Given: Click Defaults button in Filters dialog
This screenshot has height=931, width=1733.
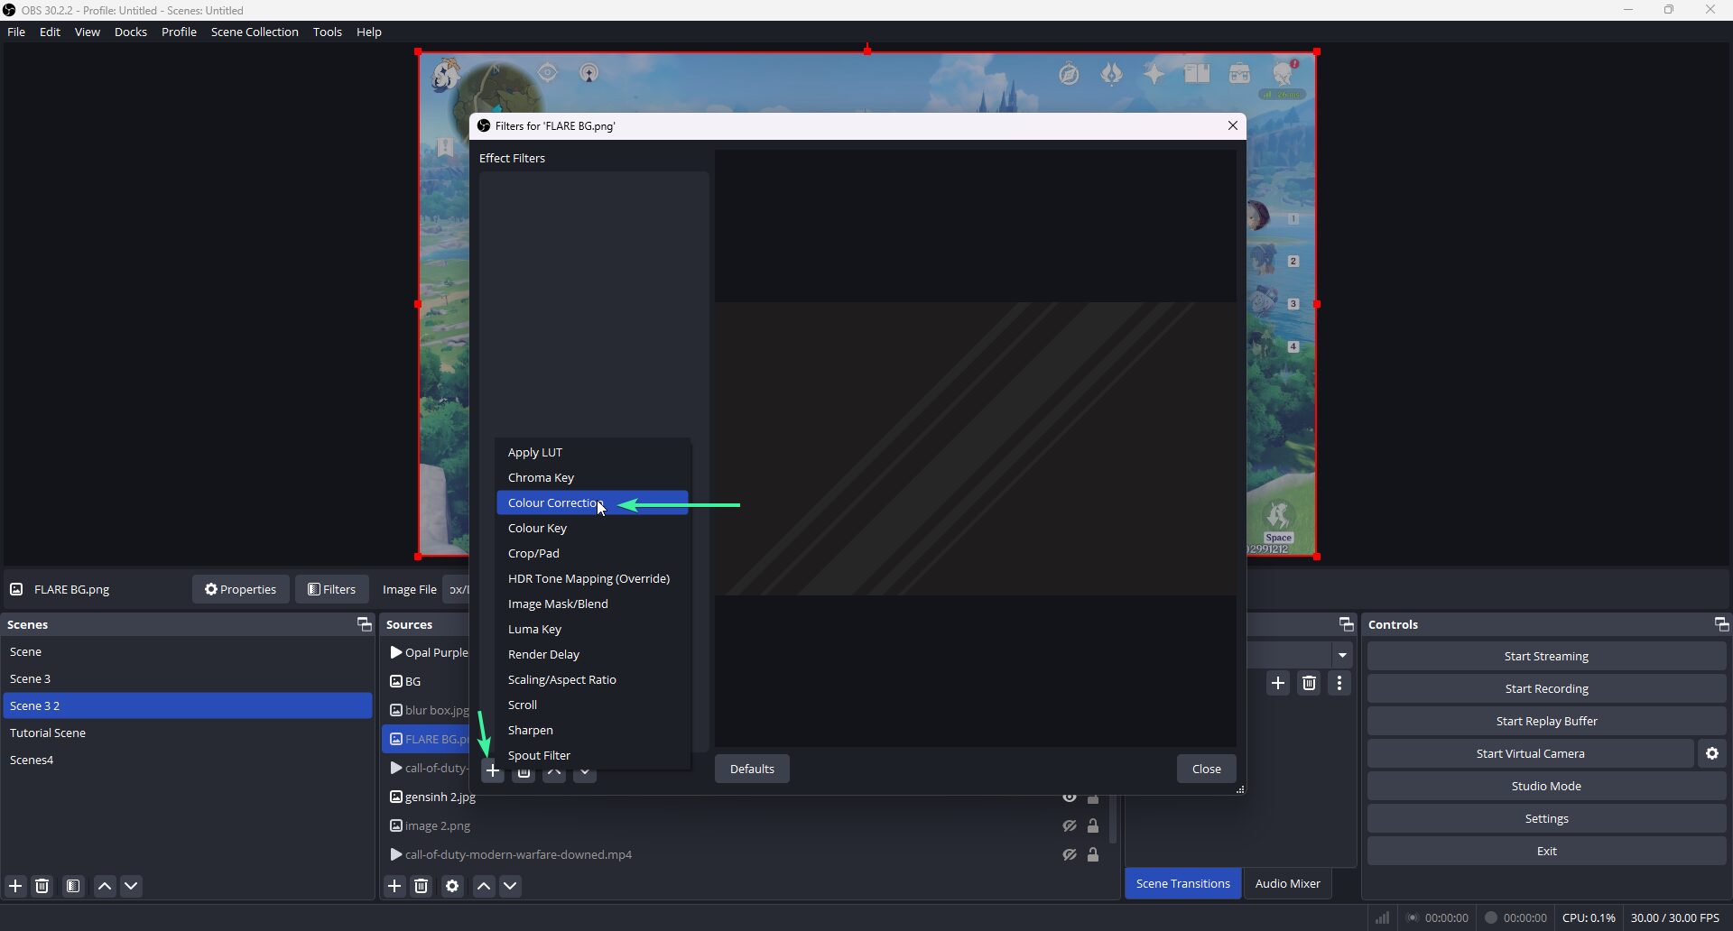Looking at the screenshot, I should pos(752,769).
